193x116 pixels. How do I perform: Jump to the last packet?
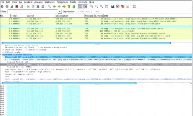pyautogui.click(x=74, y=6)
